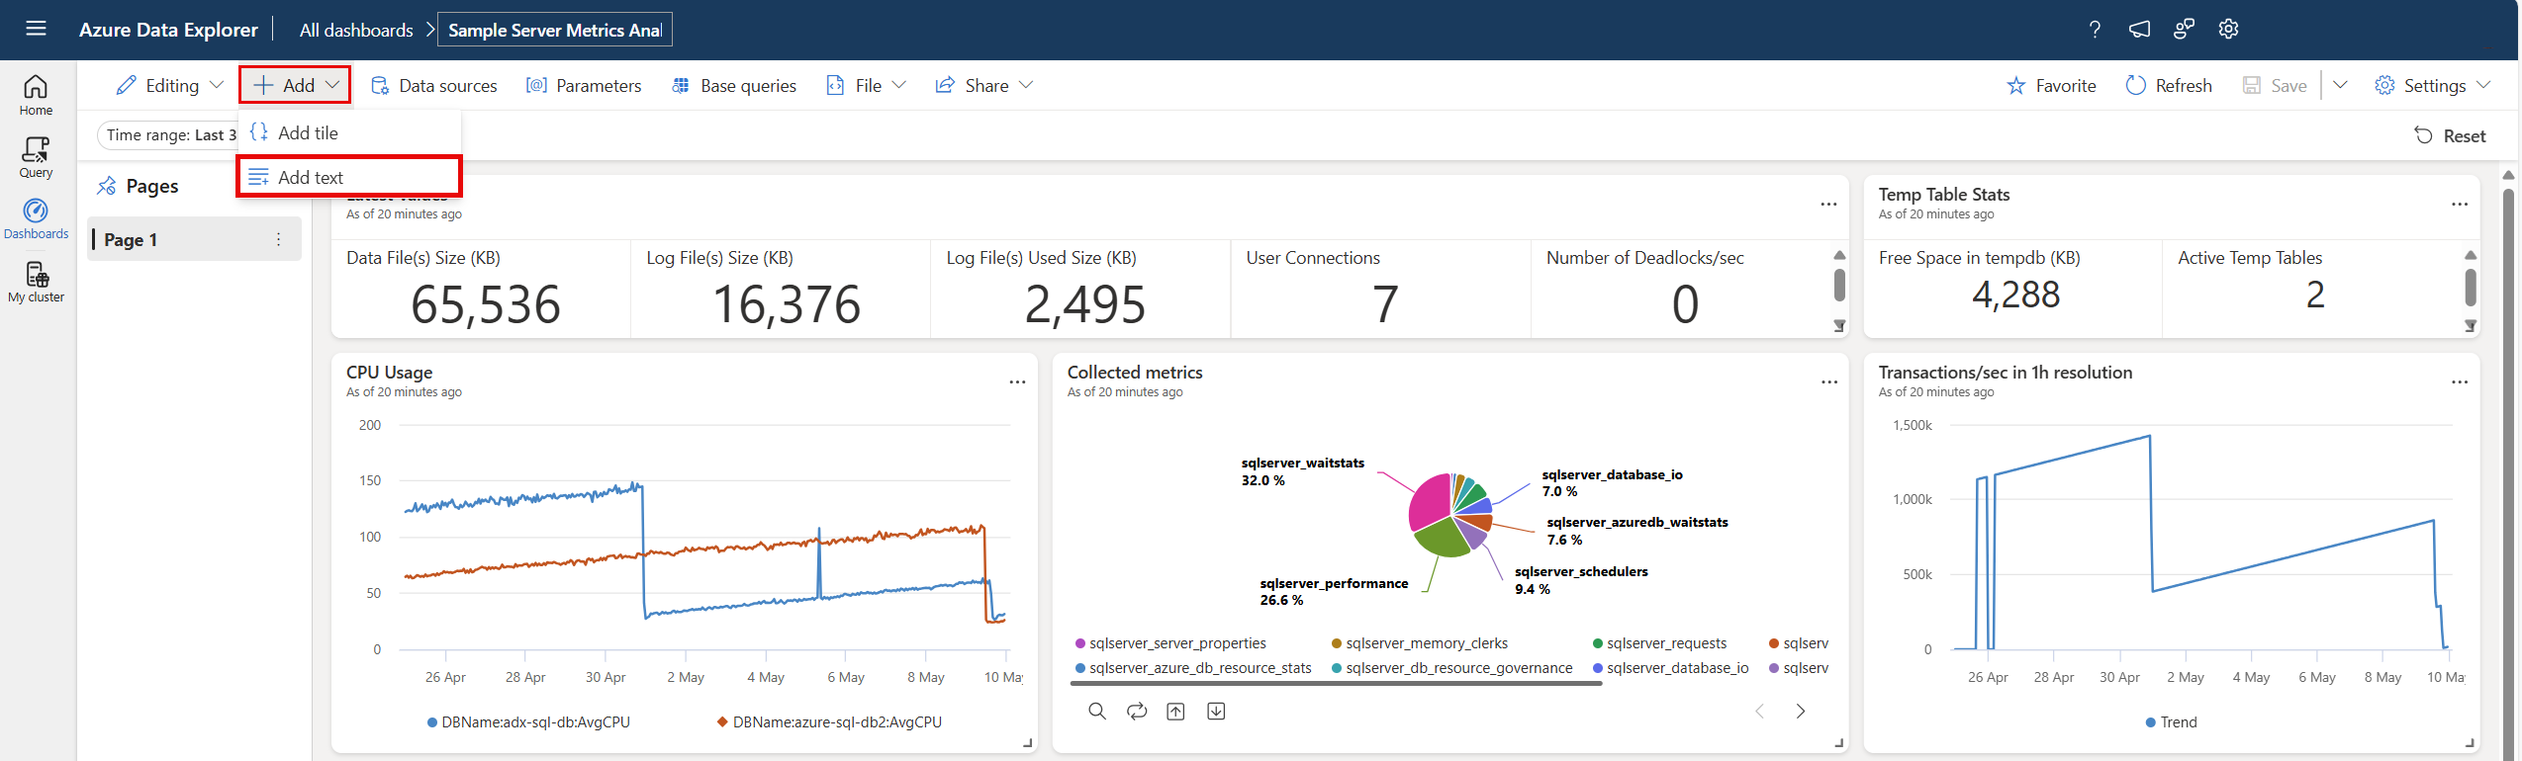Open Page 1 more options menu
This screenshot has height=761, width=2522.
pyautogui.click(x=279, y=240)
